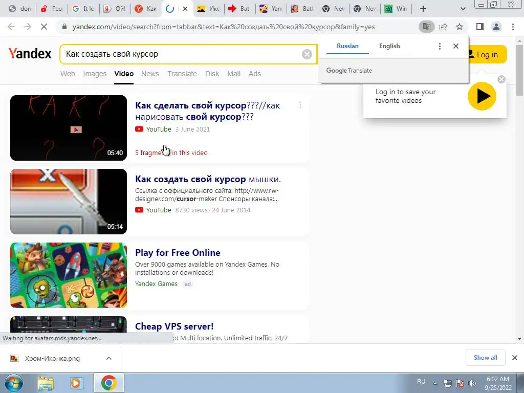Click the Action Center flag tray icon
This screenshot has width=524, height=393.
click(460, 383)
